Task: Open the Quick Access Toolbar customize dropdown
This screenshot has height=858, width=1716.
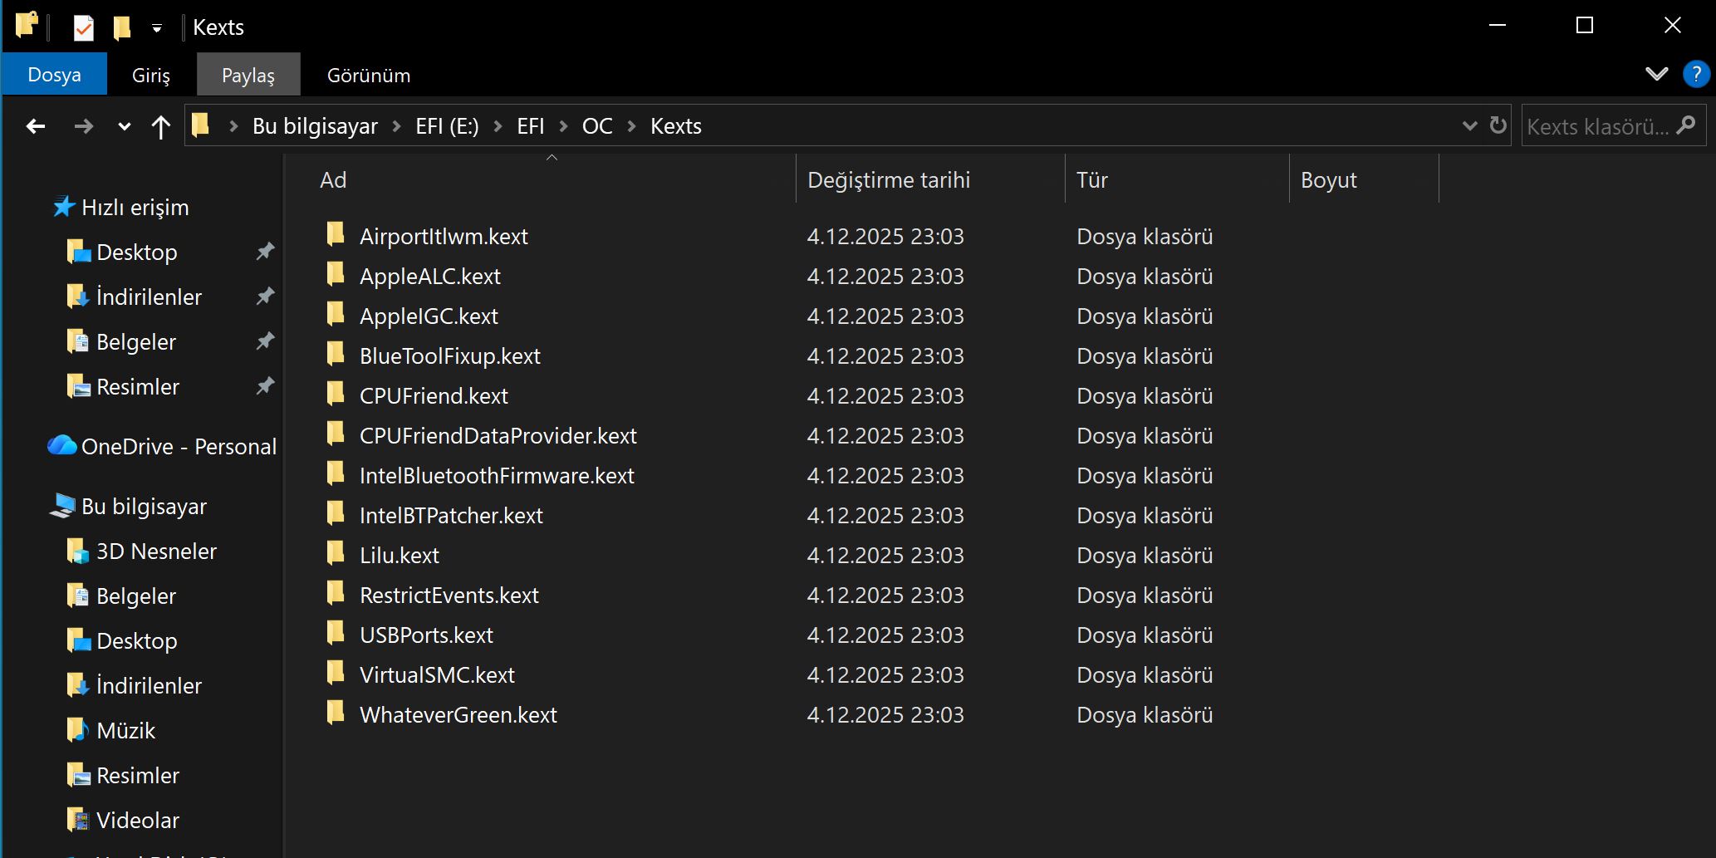Action: 157,28
